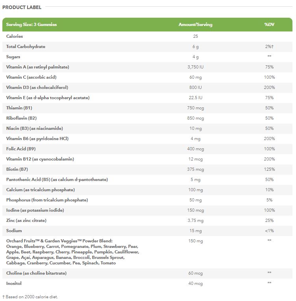Click the Zinc 3.75 mg amount
The height and width of the screenshot is (301, 296).
[x=195, y=220]
